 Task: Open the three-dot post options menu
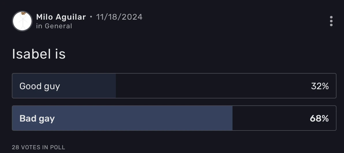tap(331, 21)
